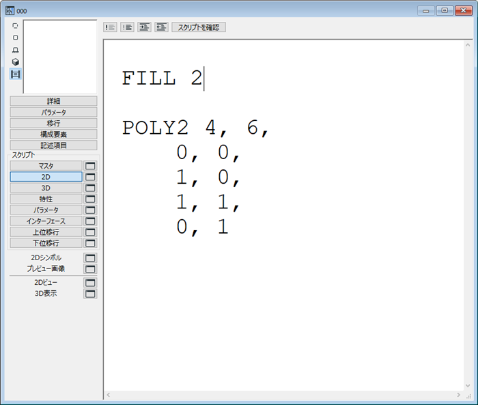The height and width of the screenshot is (405, 478).
Task: Click the indent-lines toolbar icon
Action: pos(145,27)
